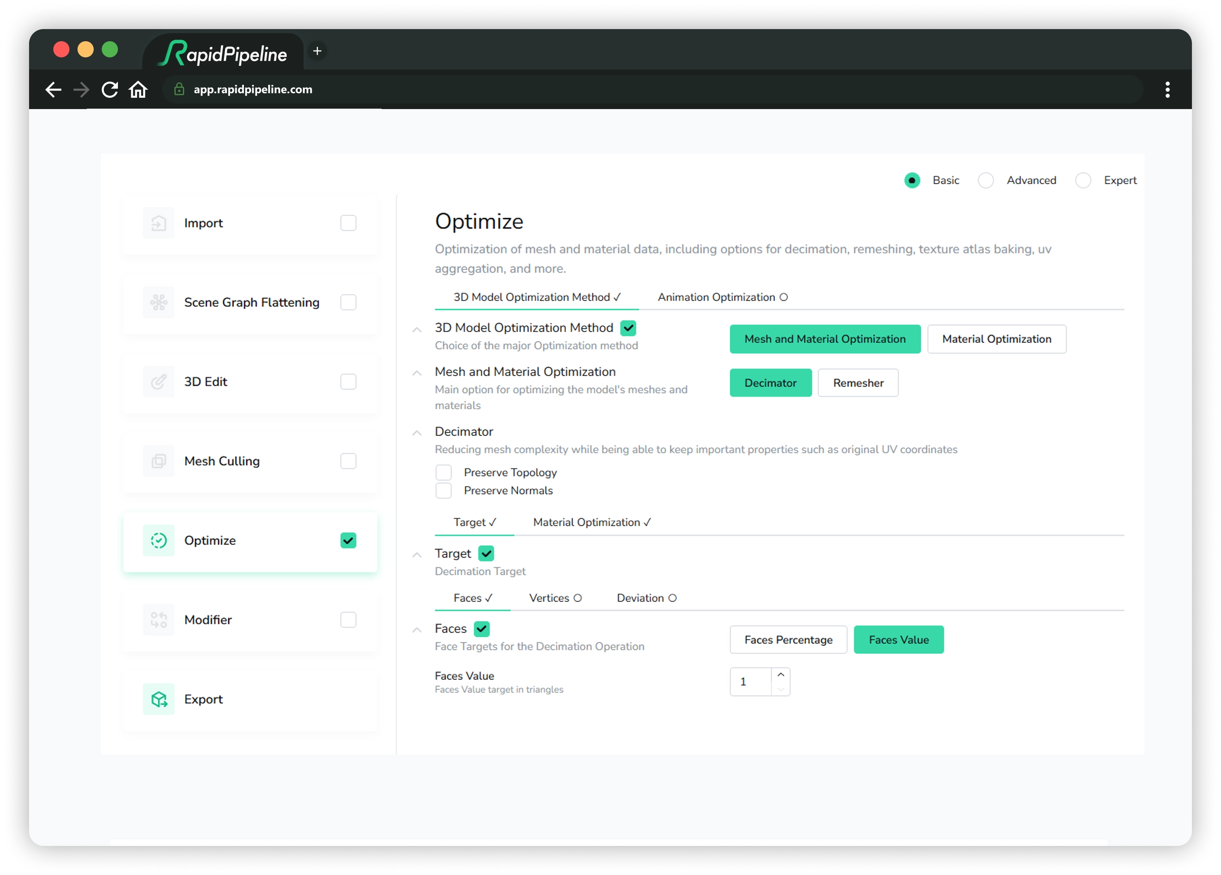Select the 3D Model Optimization Method tab
This screenshot has width=1221, height=875.
point(537,297)
